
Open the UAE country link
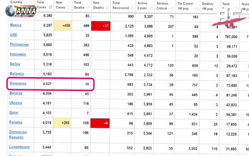pyautogui.click(x=13, y=35)
